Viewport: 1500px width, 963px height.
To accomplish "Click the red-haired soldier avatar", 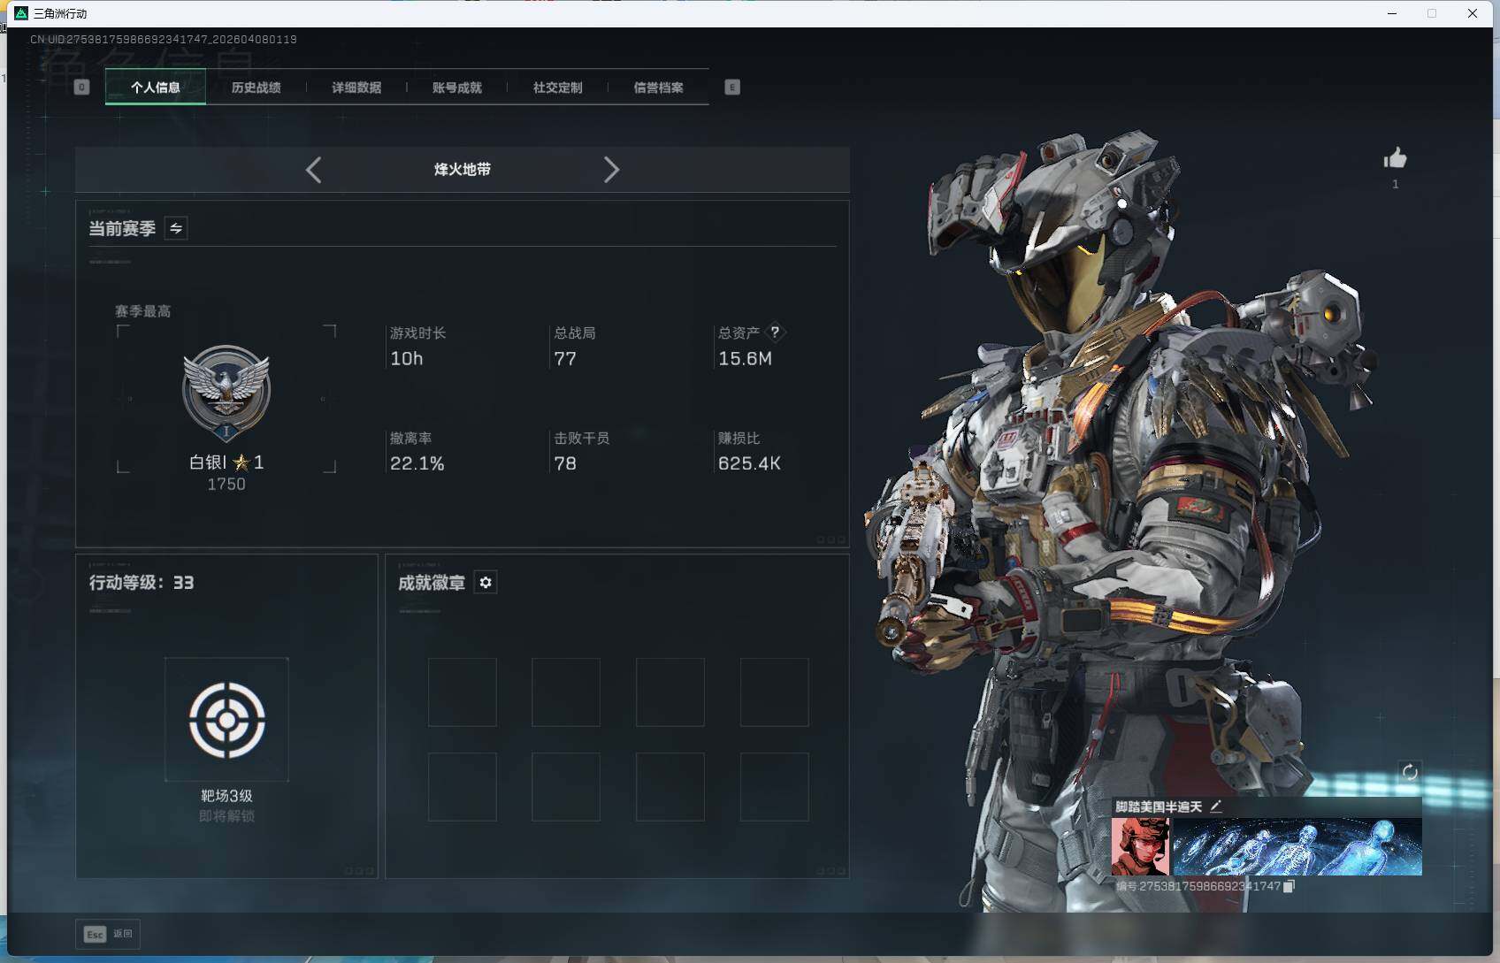I will tap(1140, 846).
